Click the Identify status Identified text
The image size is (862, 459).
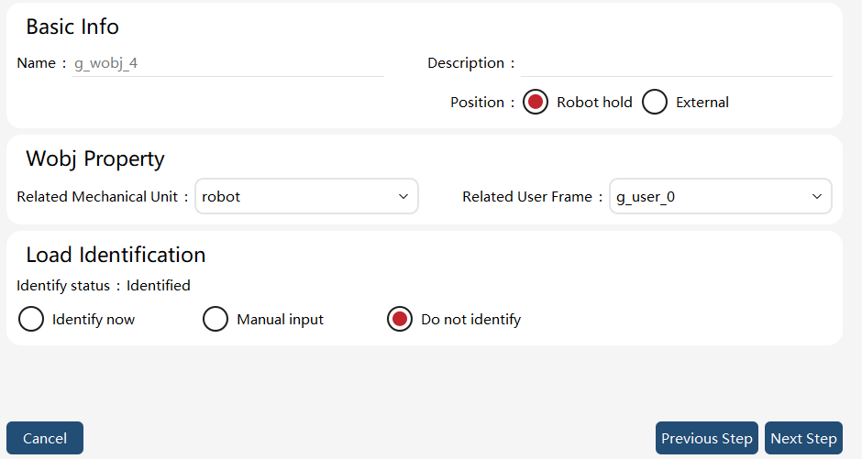click(x=104, y=286)
